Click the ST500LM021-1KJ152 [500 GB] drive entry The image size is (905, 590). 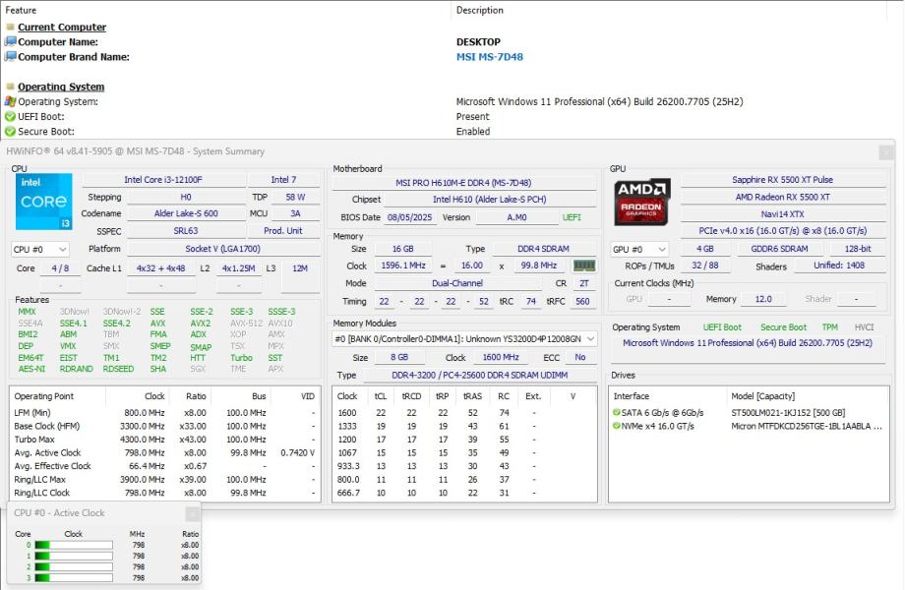(788, 412)
